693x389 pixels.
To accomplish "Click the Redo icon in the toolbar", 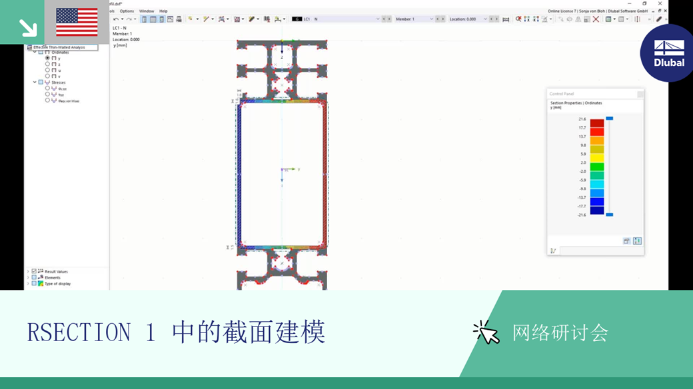I will coord(127,19).
